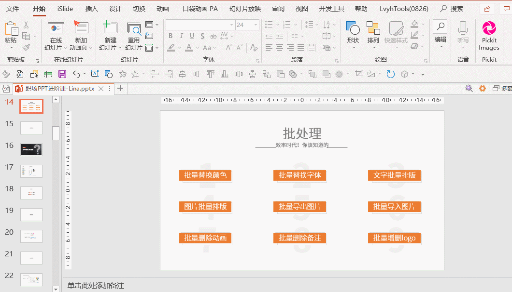Open the iSlide ribbon tab
The width and height of the screenshot is (512, 292).
[x=65, y=9]
